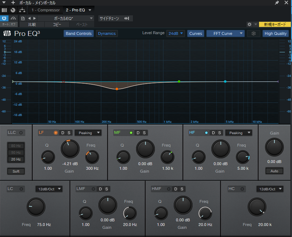Enable the HC filter toggle

(x=242, y=189)
